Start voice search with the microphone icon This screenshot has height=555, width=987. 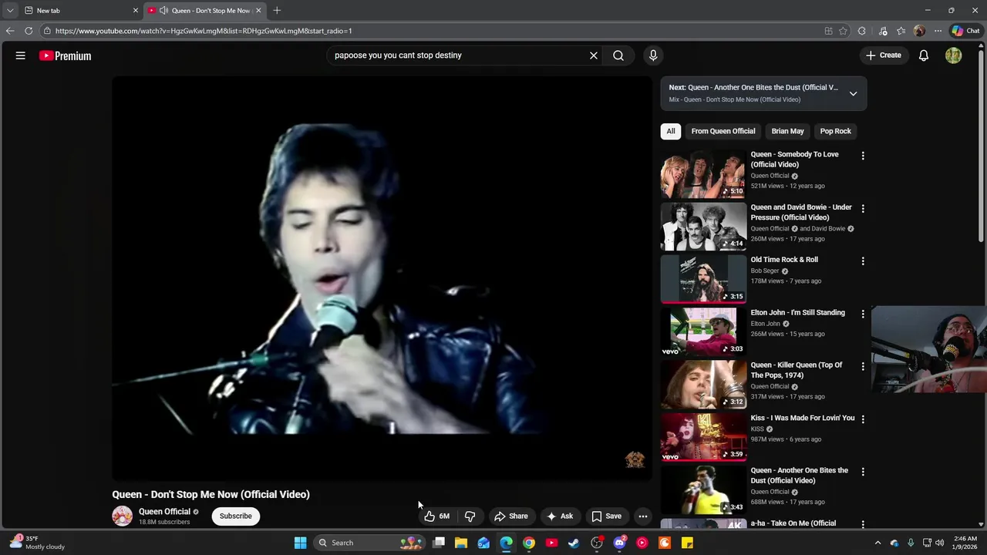click(x=653, y=55)
